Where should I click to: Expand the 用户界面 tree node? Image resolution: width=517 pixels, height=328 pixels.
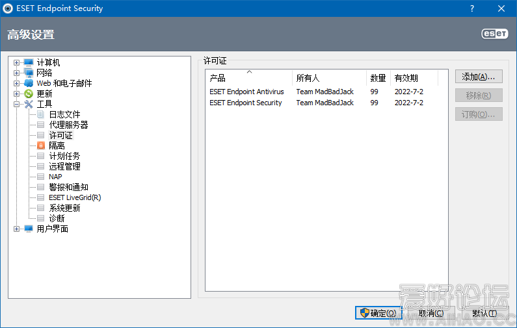coord(17,229)
